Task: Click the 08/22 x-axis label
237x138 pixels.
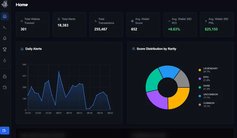Action: (x=110, y=113)
